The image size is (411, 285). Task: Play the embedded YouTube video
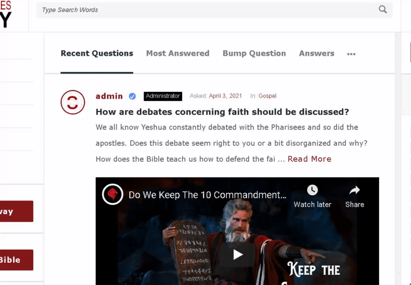coord(238,254)
